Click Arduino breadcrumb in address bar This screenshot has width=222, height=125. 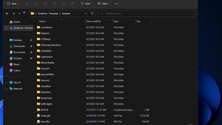click(66, 14)
